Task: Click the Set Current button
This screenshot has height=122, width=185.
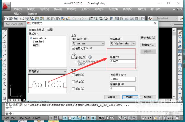Action: 148,38
